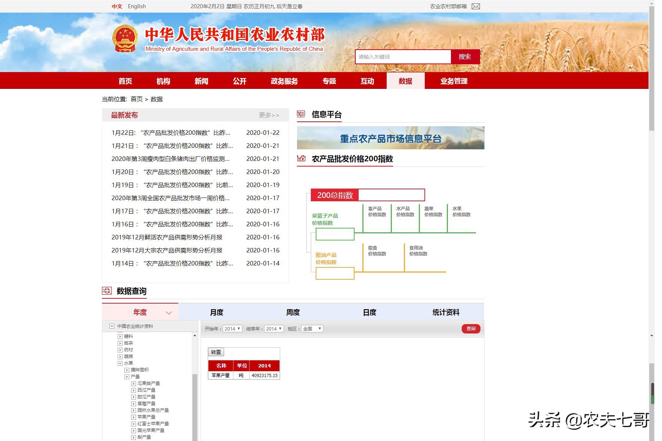
Task: Expand the 苹果产量 tree item
Action: click(133, 417)
